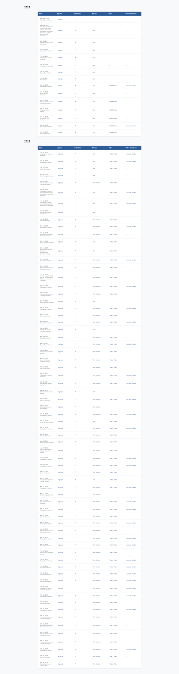Viewport: 179px width, 674px height.
Task: Open BoardDocs icon for March 12, 2026 meeting
Action: 76,19
